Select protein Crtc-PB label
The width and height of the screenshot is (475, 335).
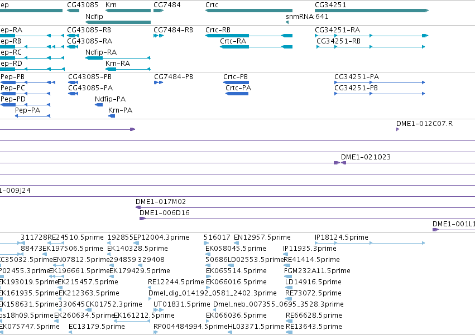pyautogui.click(x=236, y=76)
